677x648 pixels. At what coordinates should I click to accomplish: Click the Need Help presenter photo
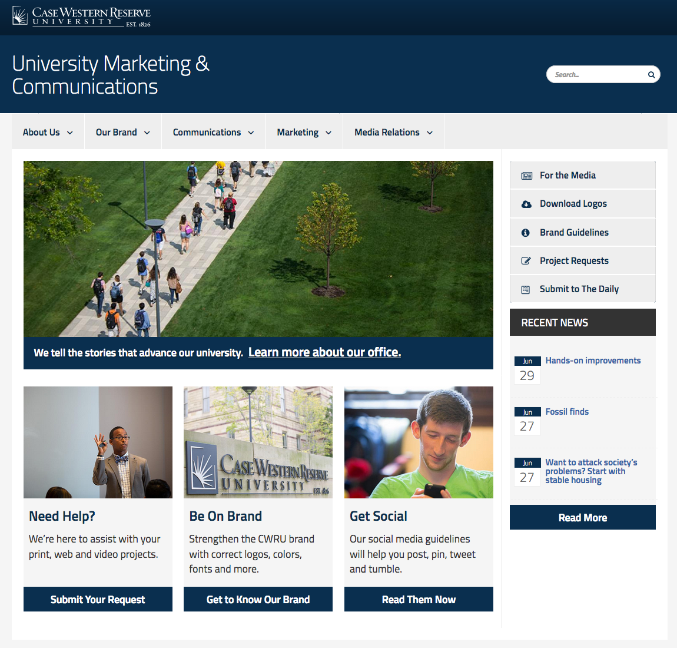[98, 442]
